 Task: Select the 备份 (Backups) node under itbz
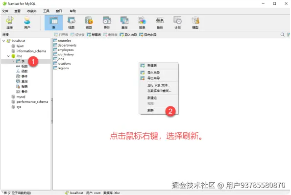click(24, 92)
